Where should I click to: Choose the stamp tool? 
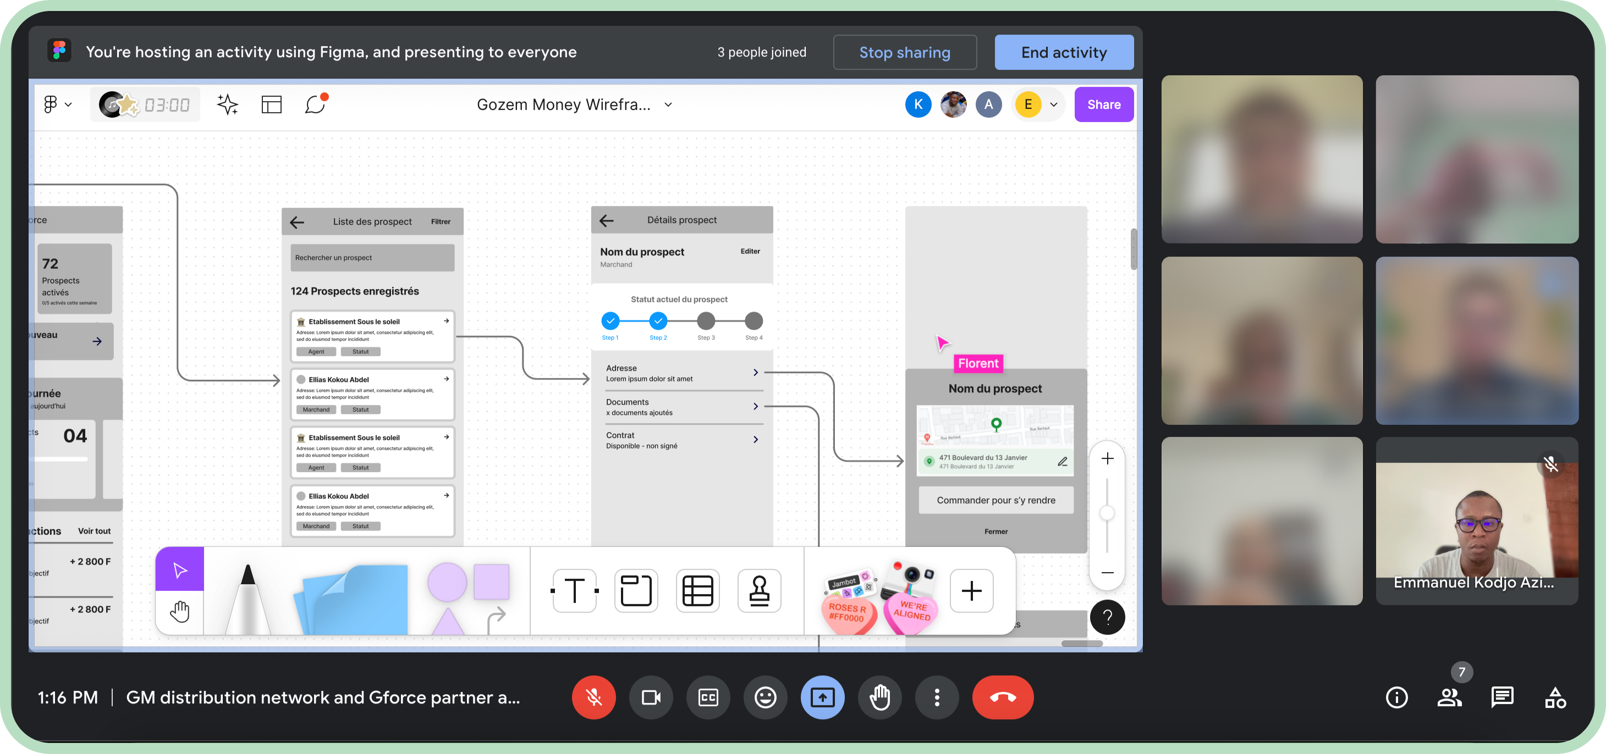pos(759,590)
